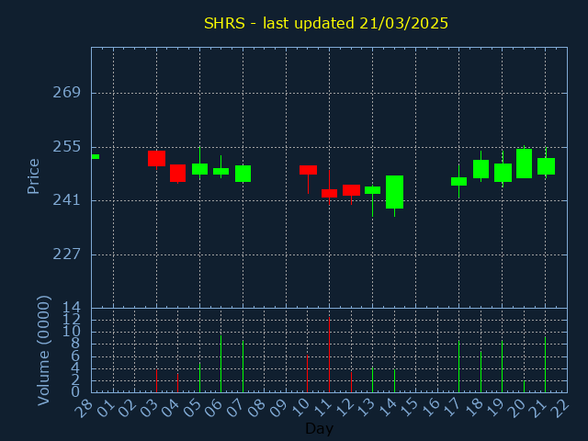Click the red volume bar for day 04
The image size is (588, 441).
(177, 383)
